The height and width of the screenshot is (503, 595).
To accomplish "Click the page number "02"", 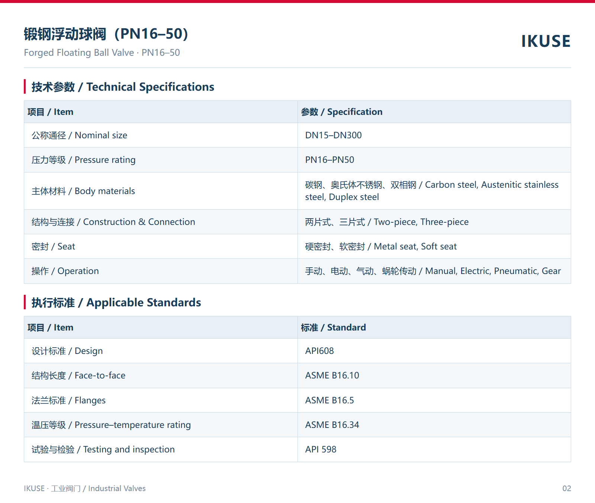I will (x=567, y=489).
